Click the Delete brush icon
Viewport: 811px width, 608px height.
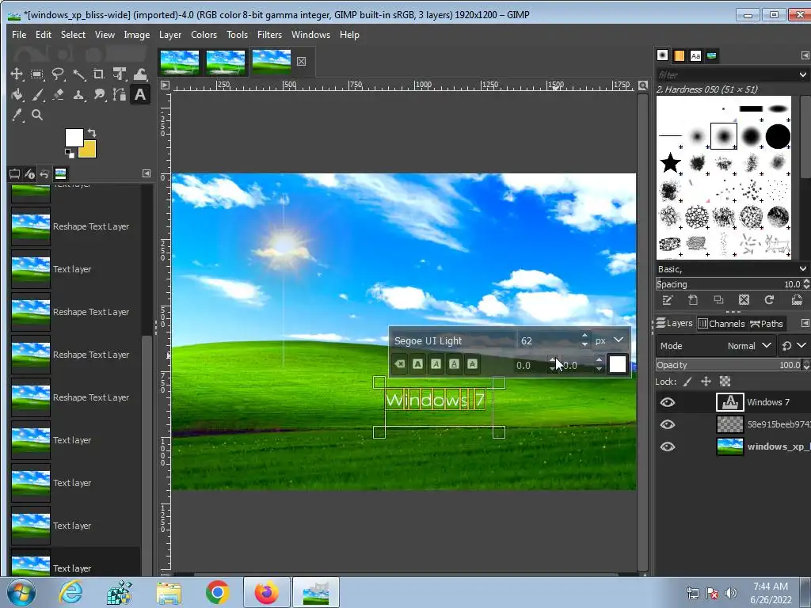coord(744,300)
